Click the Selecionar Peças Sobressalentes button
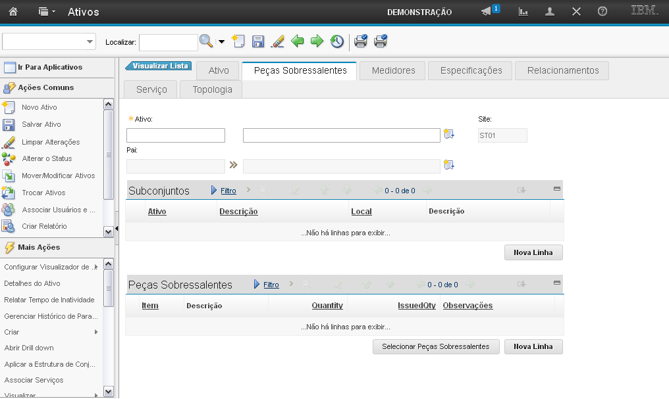Screen dimensions: 669x399 (x=436, y=346)
